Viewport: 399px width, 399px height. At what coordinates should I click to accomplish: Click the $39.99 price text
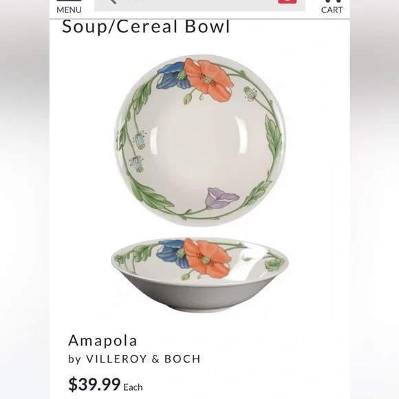94,385
